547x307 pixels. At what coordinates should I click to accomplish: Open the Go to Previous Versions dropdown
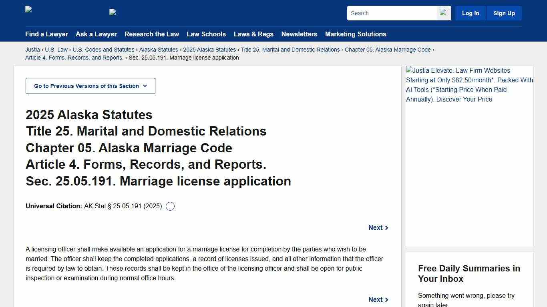[x=90, y=86]
